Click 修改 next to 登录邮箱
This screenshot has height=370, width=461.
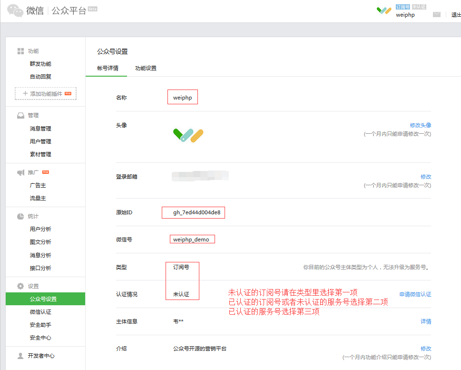point(426,176)
